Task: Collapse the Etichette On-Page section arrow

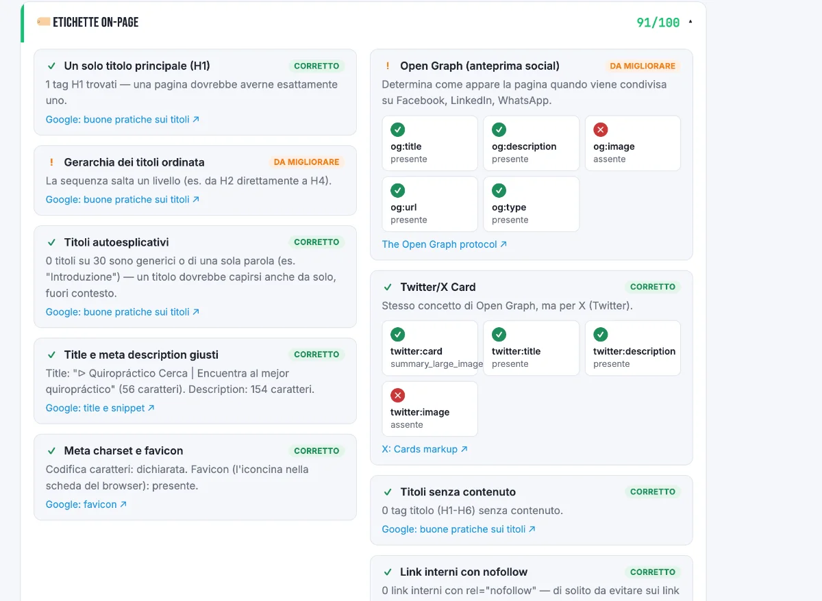Action: click(x=690, y=22)
